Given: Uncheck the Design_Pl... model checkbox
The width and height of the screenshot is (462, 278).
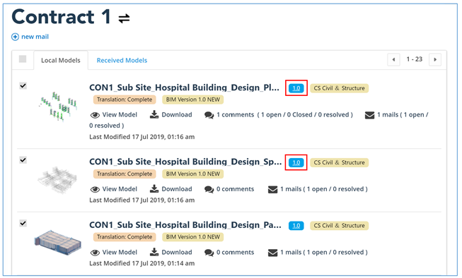Looking at the screenshot, I should 23,86.
